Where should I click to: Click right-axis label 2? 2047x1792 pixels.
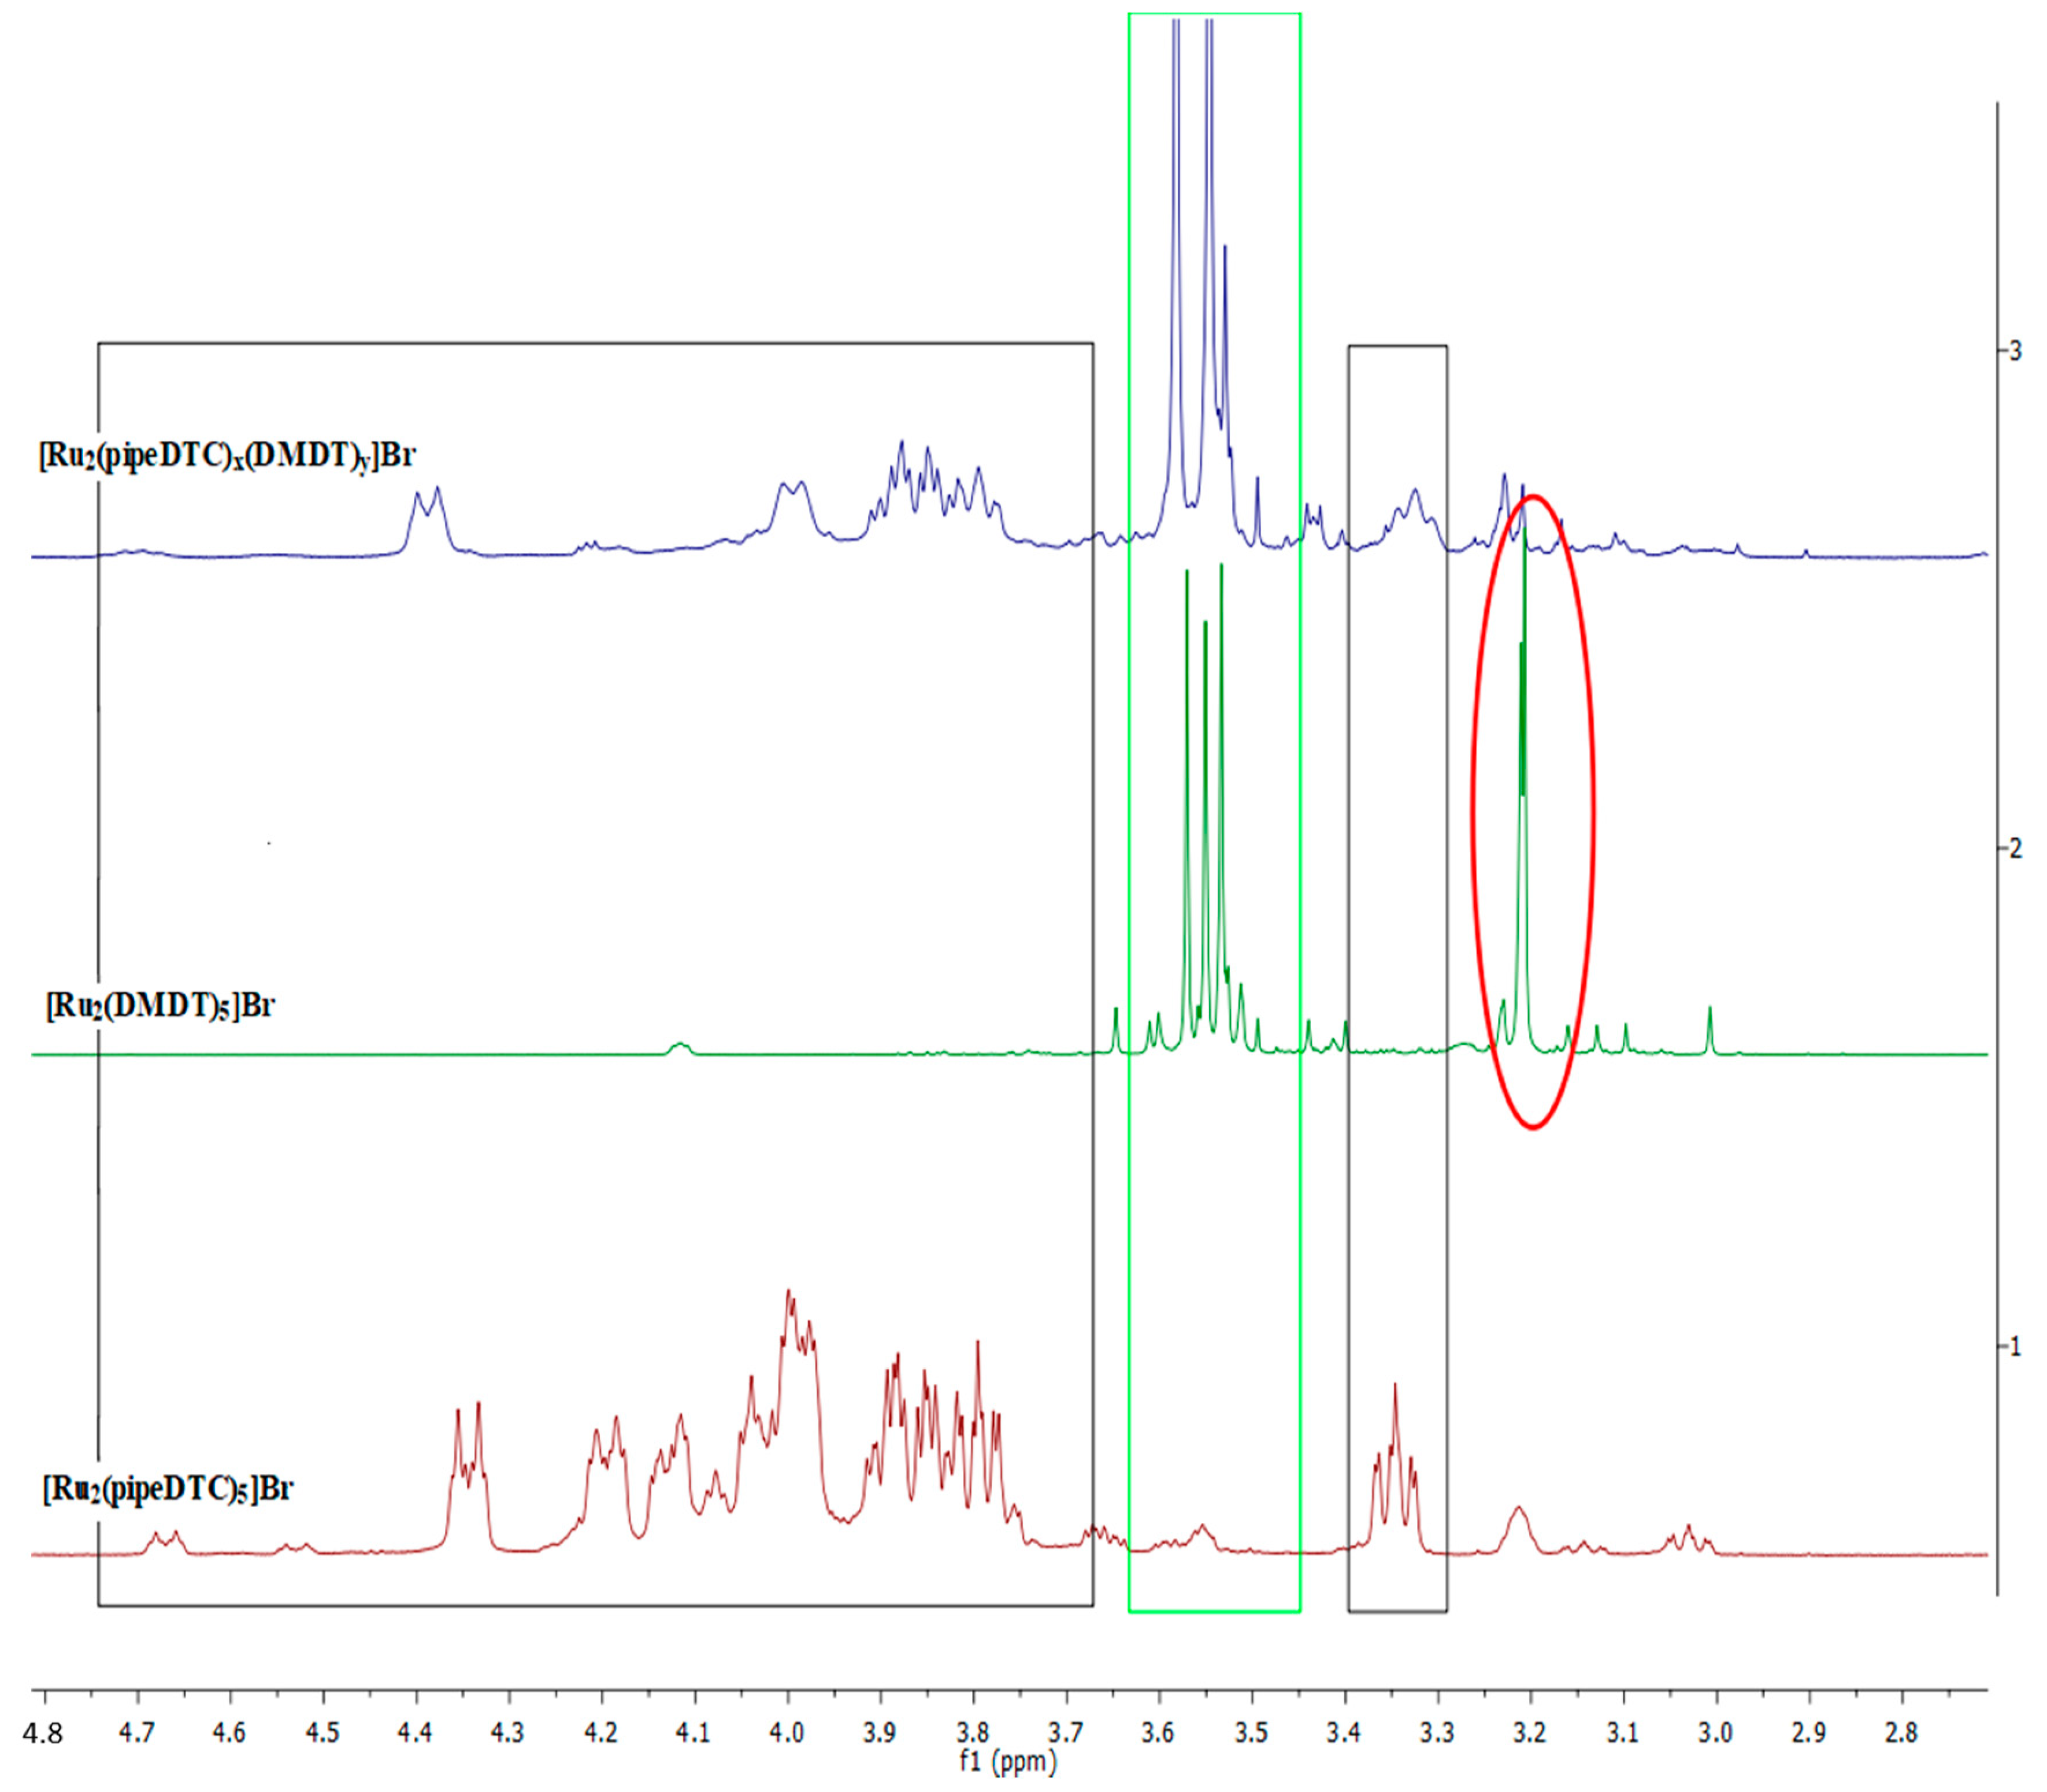tap(2016, 849)
